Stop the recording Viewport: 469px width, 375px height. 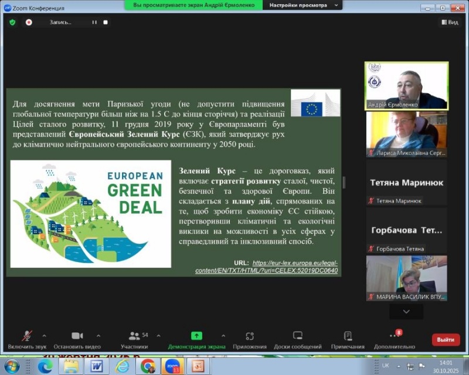click(106, 22)
